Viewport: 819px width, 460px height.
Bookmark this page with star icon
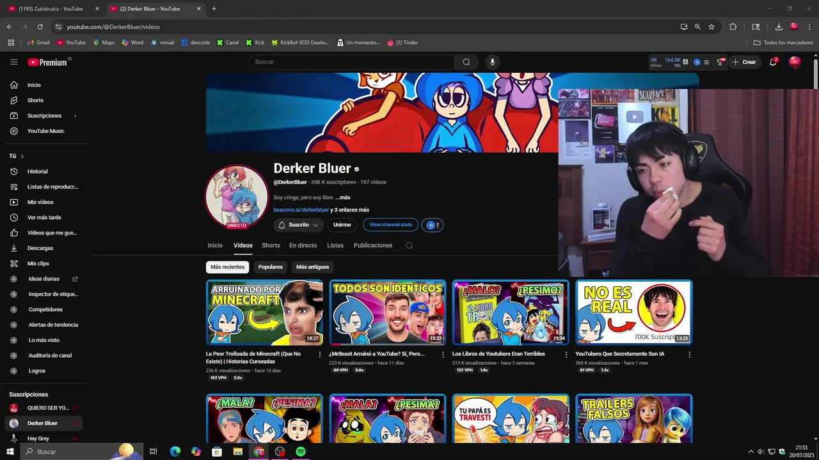[x=712, y=27]
